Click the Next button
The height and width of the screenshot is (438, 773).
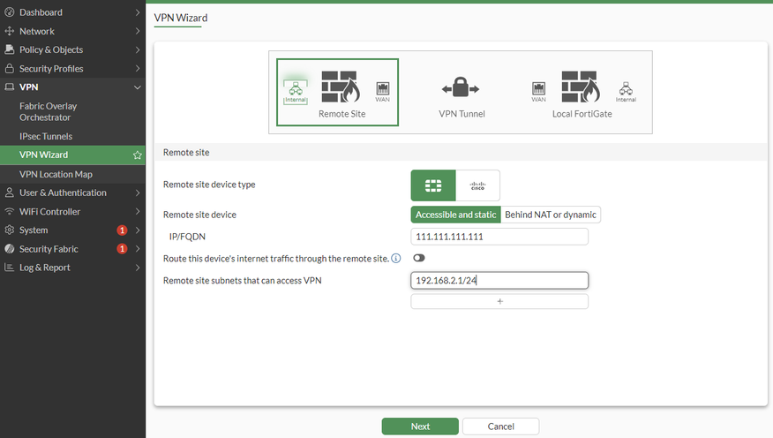pyautogui.click(x=420, y=427)
